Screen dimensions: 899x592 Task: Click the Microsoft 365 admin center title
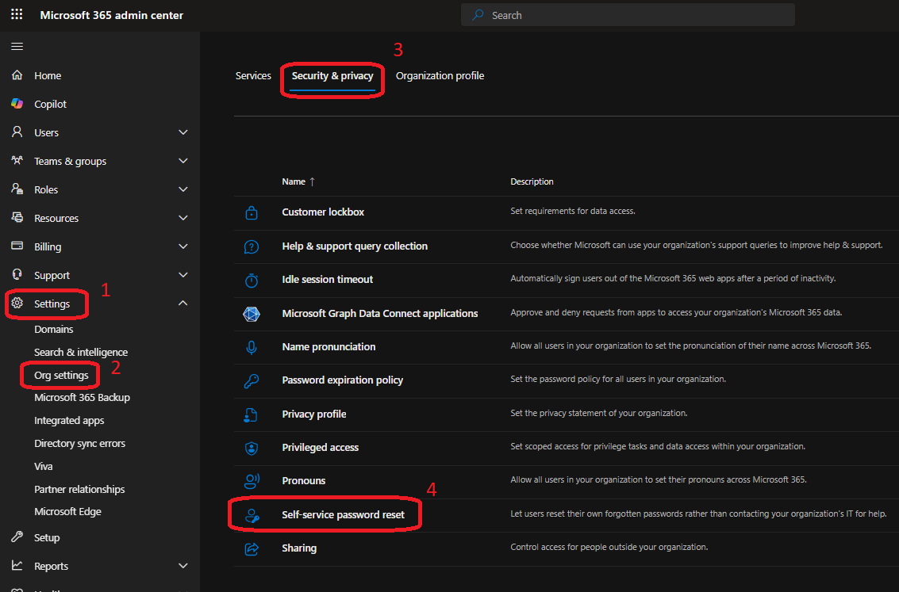coord(111,15)
